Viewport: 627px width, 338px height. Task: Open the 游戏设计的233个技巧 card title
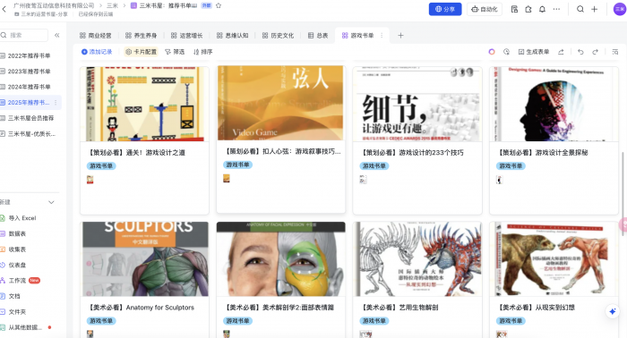point(412,152)
